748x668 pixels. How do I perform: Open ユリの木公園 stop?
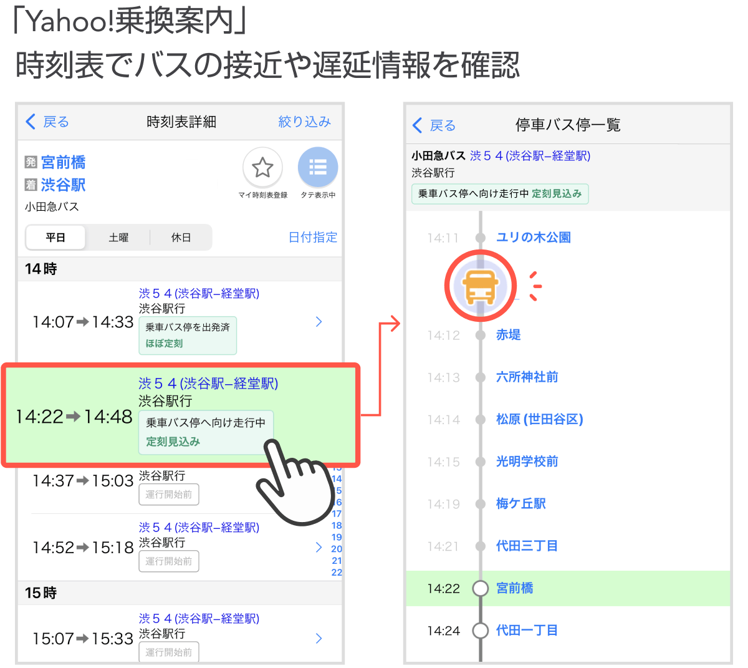(x=534, y=237)
